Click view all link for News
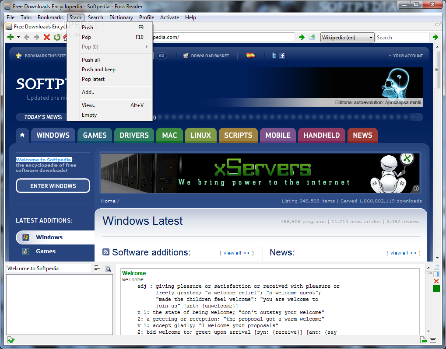The image size is (446, 349). click(x=404, y=253)
